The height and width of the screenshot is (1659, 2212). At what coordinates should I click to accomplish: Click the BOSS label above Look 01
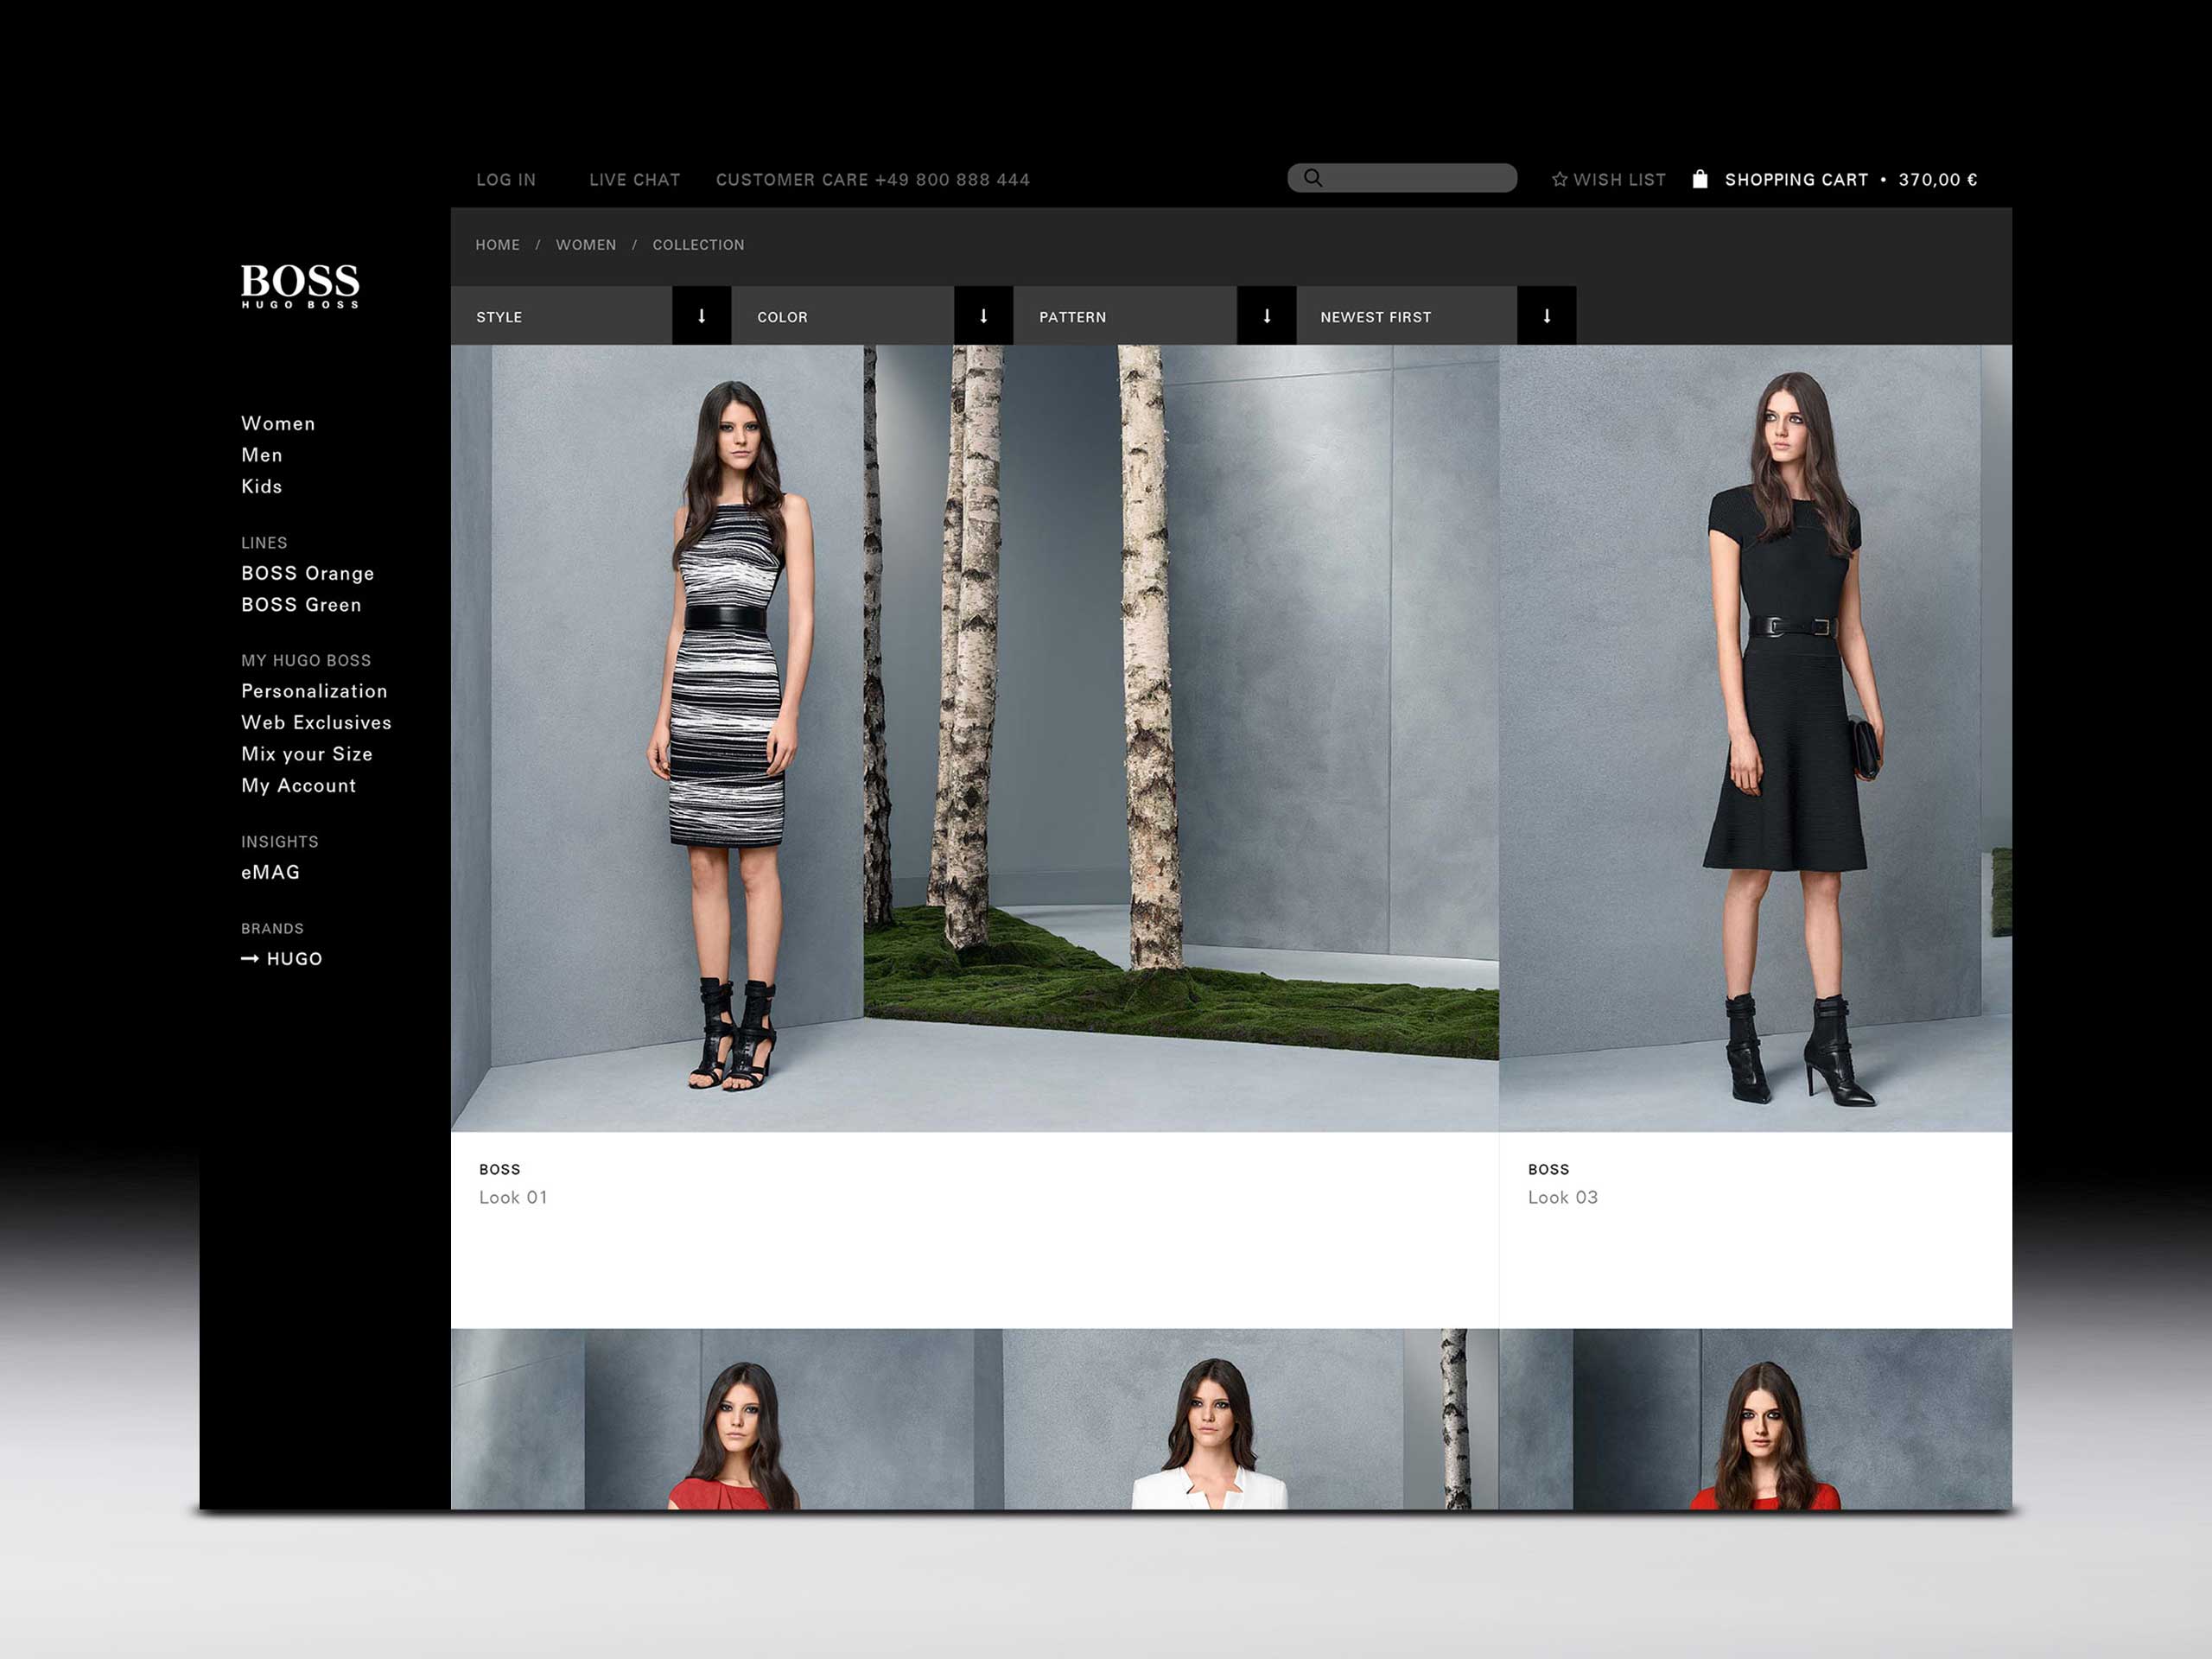pos(500,1169)
